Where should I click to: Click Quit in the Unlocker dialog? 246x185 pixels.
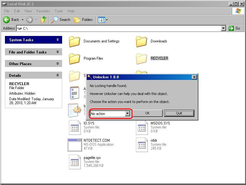[179, 113]
